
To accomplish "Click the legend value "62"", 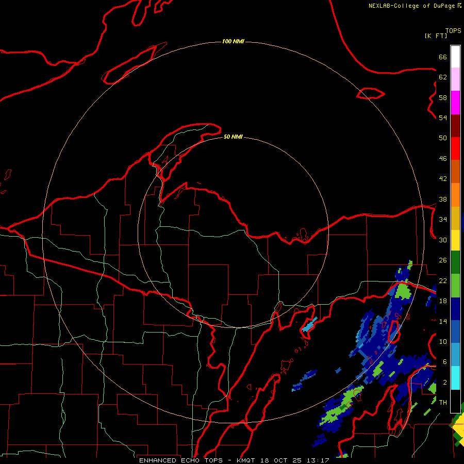I will (x=443, y=77).
